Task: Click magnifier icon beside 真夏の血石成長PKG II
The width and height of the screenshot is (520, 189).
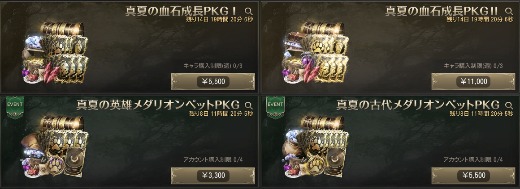Action: pyautogui.click(x=509, y=12)
